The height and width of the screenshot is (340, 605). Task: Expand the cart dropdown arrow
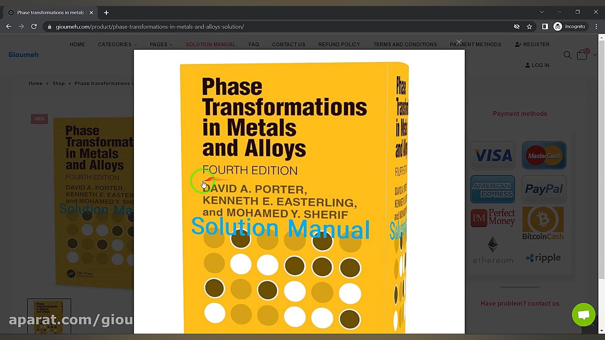pos(595,55)
